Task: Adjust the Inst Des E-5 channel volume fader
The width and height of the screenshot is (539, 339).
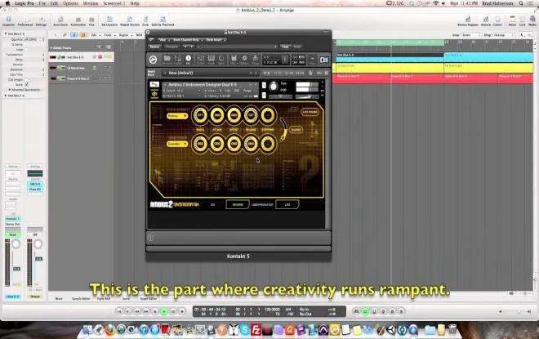Action: [x=16, y=269]
